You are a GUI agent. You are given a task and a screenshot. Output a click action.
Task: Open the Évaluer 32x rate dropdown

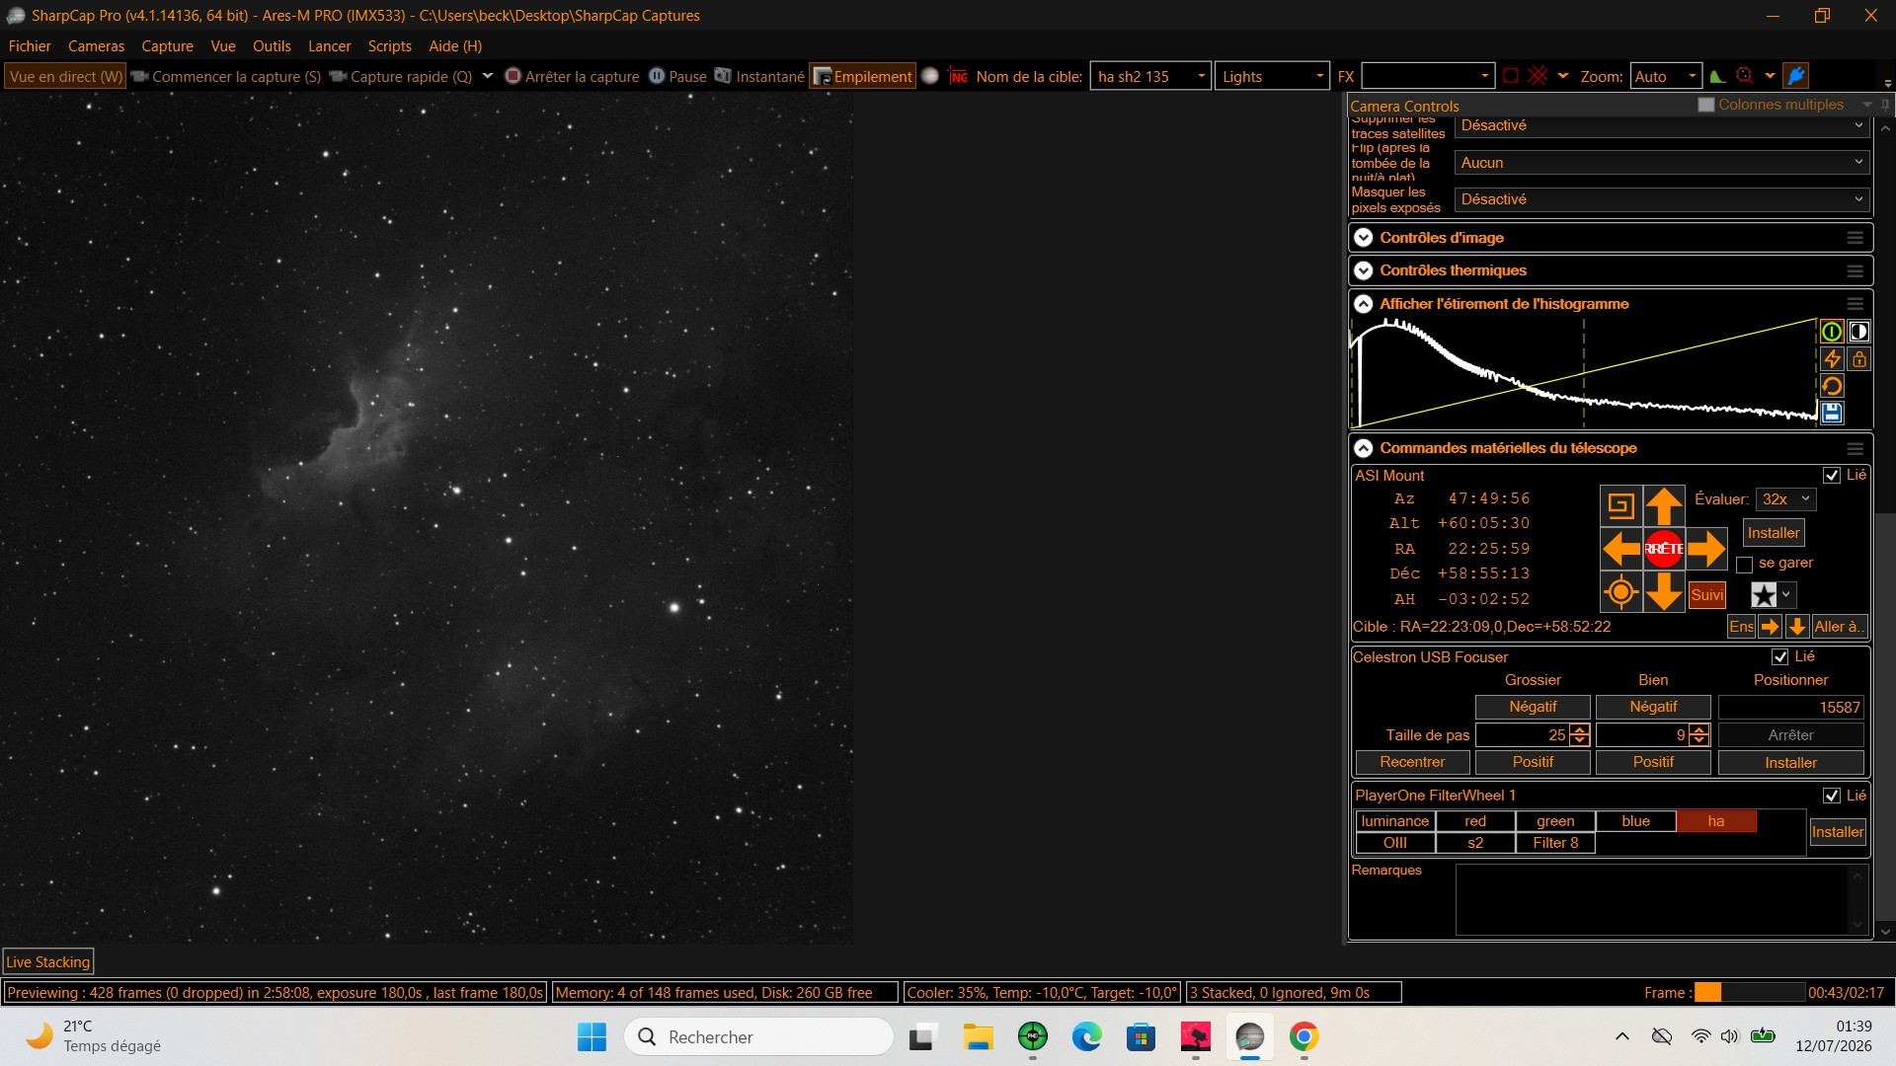click(1785, 499)
